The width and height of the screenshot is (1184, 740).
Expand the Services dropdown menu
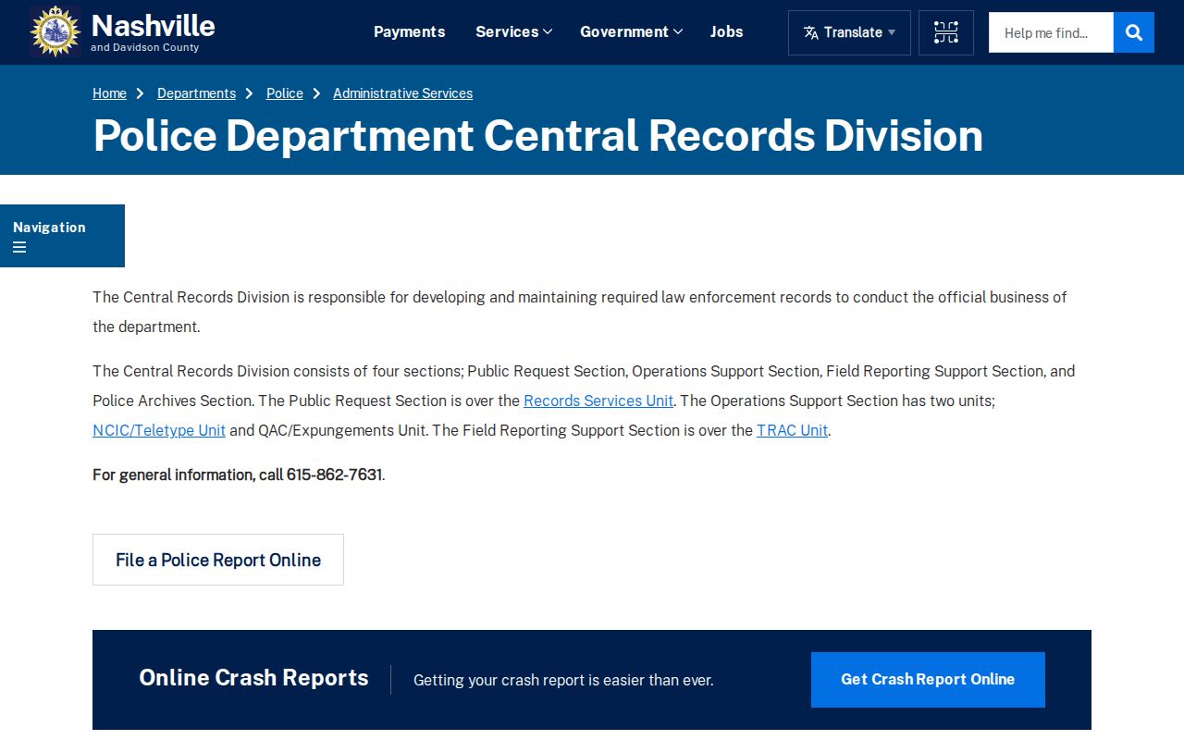coord(513,31)
